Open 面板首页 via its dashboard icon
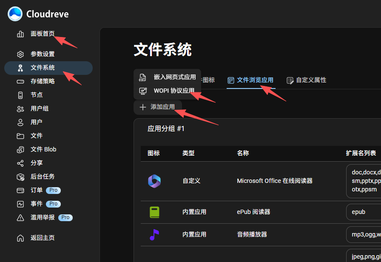 coord(20,34)
